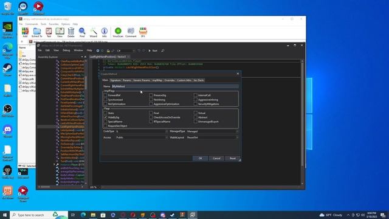Open WinRAR Commands menu
Viewport: 389px width, 219px height.
pyautogui.click(x=32, y=24)
